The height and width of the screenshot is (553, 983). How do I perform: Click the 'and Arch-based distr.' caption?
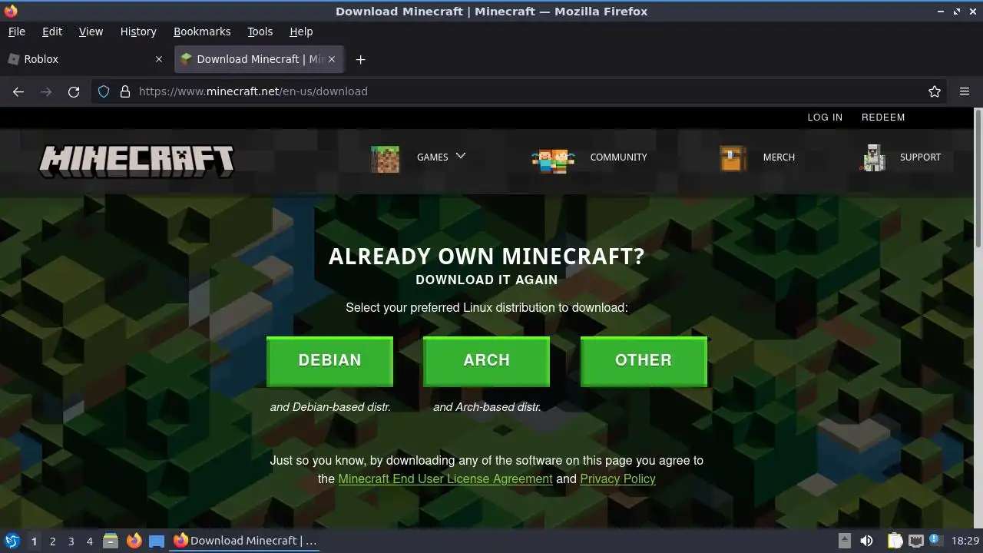tap(487, 407)
